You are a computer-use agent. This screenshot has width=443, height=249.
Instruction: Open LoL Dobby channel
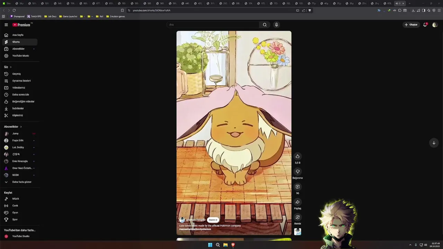(20, 147)
